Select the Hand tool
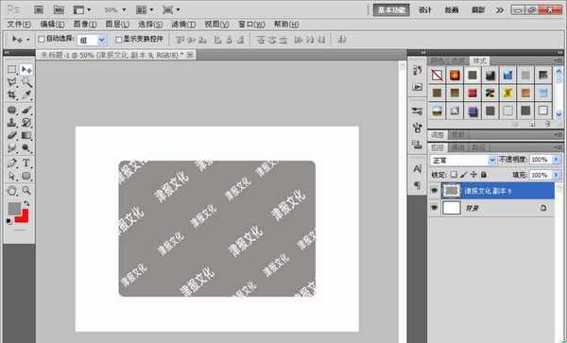 click(x=12, y=190)
